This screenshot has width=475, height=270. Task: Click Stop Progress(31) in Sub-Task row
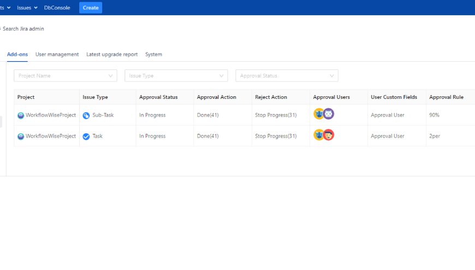[276, 115]
